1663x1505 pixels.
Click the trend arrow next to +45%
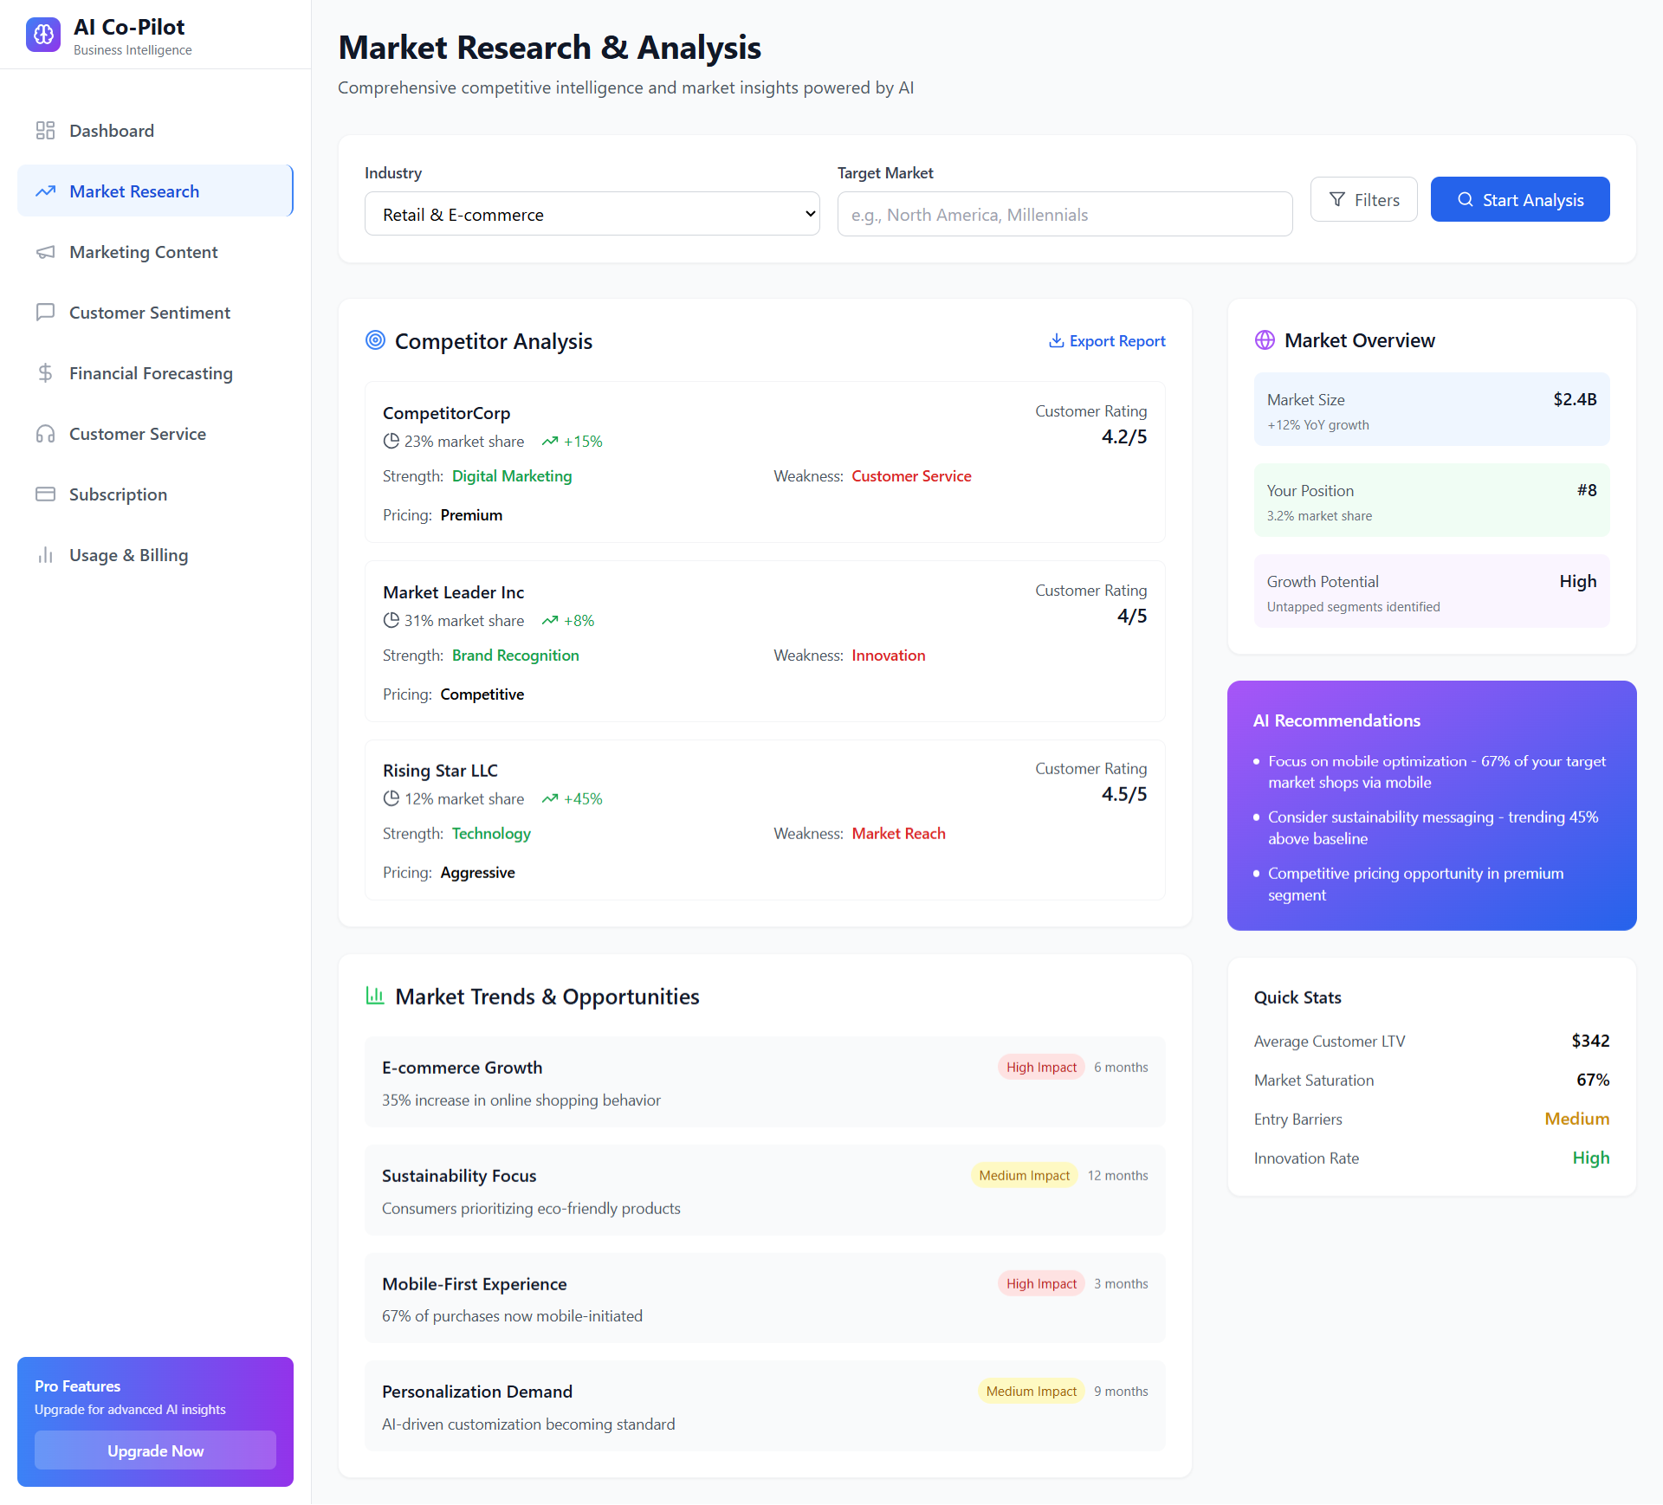point(549,799)
